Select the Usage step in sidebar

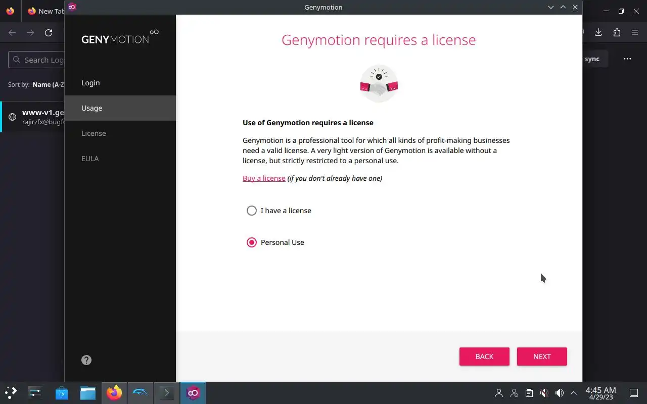[x=120, y=108]
